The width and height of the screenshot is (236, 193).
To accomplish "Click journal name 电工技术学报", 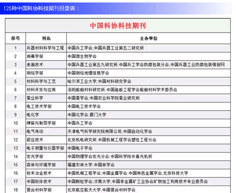I will tap(39, 106).
